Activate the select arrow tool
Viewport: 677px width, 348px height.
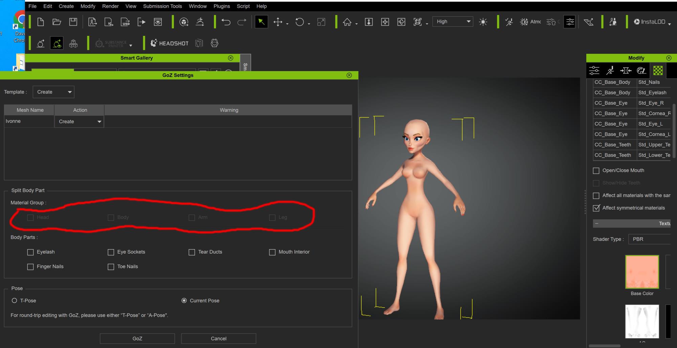261,22
